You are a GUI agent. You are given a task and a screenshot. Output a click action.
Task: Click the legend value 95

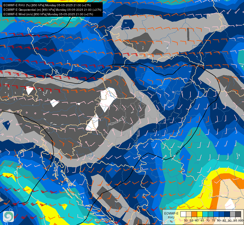point(235,220)
